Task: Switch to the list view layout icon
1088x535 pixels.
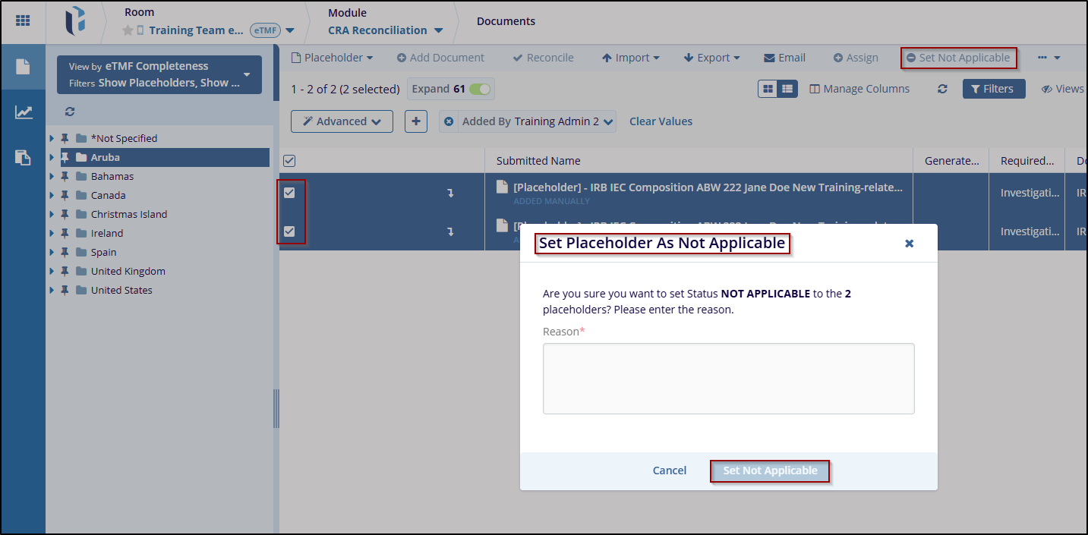Action: pyautogui.click(x=787, y=89)
